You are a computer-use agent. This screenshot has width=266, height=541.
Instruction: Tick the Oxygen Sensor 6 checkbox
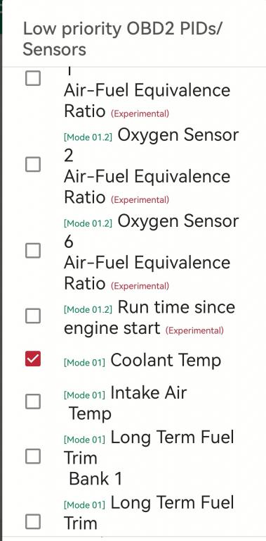pos(33,251)
